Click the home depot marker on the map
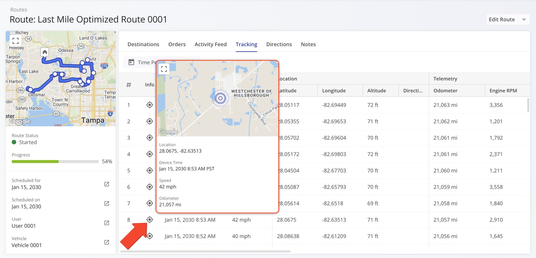 tap(45, 52)
